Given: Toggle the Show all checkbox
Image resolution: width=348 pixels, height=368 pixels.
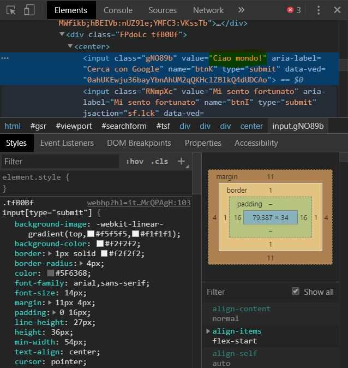Looking at the screenshot, I should click(x=296, y=292).
